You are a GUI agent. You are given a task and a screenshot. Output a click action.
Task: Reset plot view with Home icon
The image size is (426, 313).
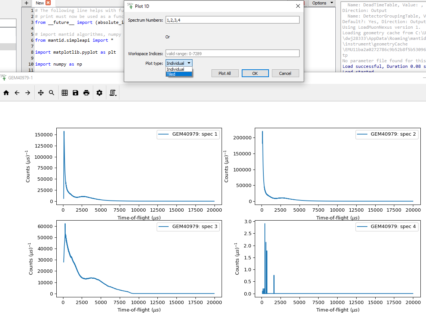pos(6,93)
